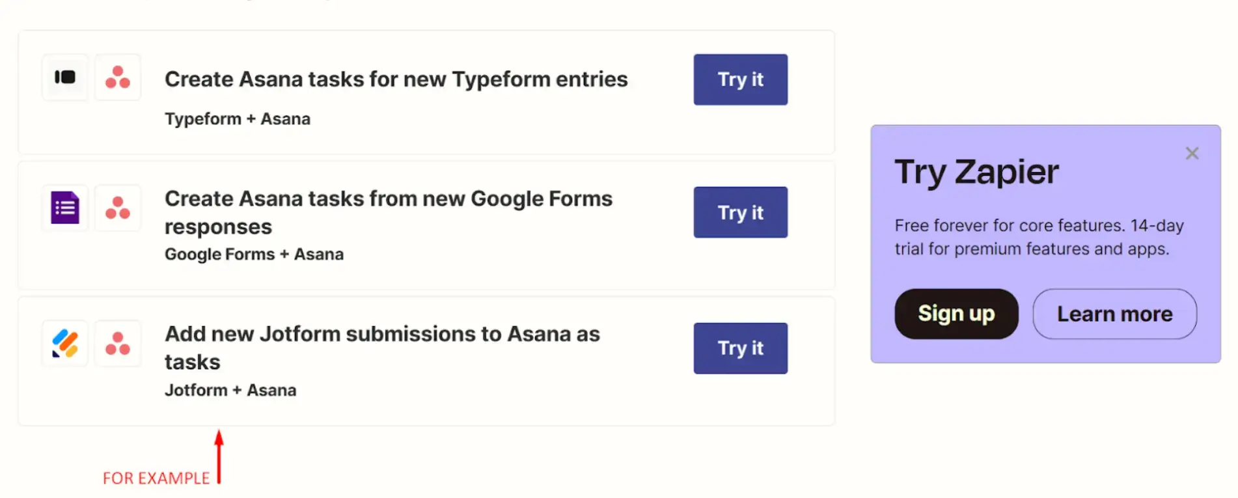This screenshot has width=1238, height=498.
Task: Open Learn more in the Try Zapier banner
Action: [x=1114, y=314]
